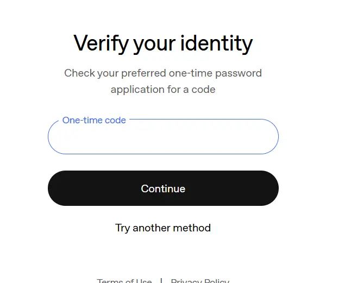Viewport: 351px width, 283px height.
Task: Select the blue-outlined one-time code box
Action: pyautogui.click(x=163, y=136)
